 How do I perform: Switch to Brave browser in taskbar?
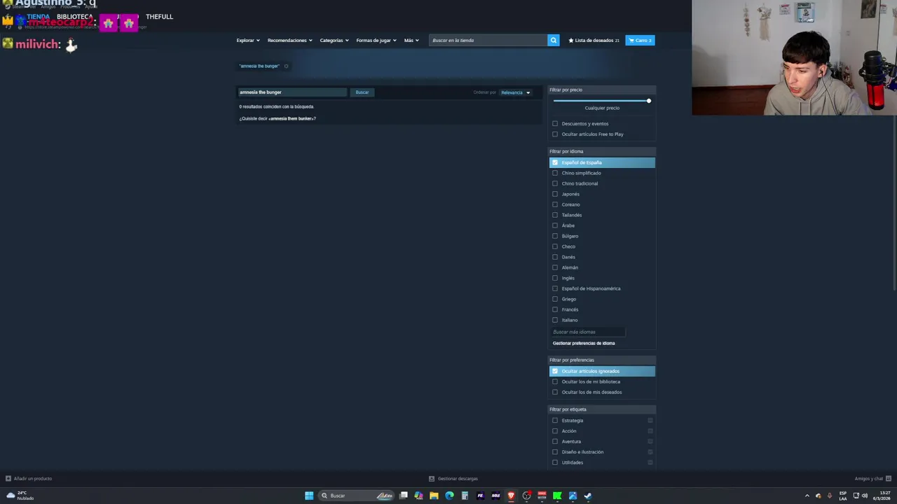pyautogui.click(x=511, y=496)
